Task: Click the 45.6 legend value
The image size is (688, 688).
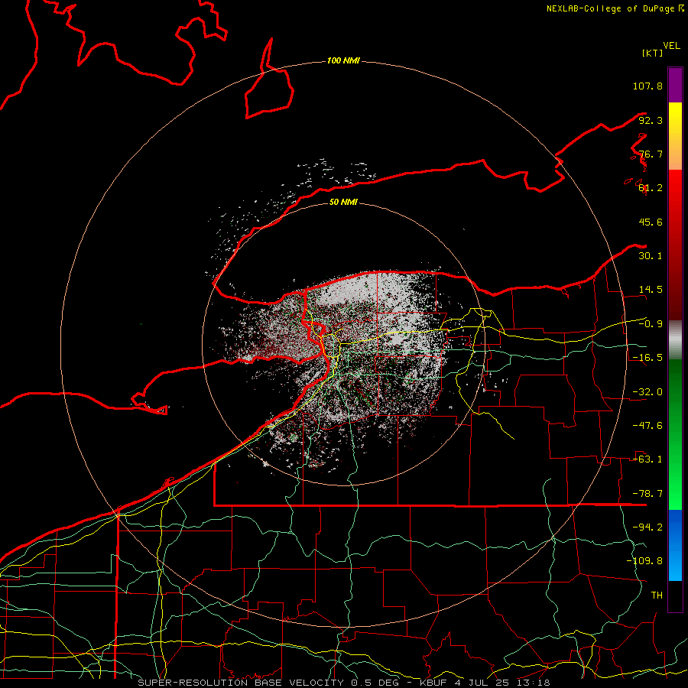Action: (x=651, y=222)
